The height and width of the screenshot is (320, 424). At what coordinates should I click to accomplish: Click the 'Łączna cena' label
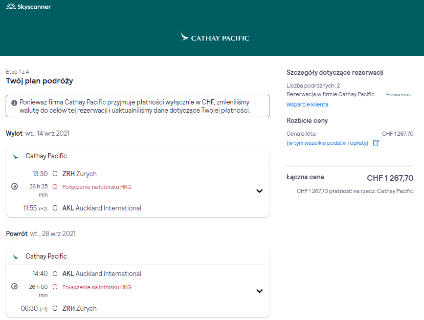point(305,177)
